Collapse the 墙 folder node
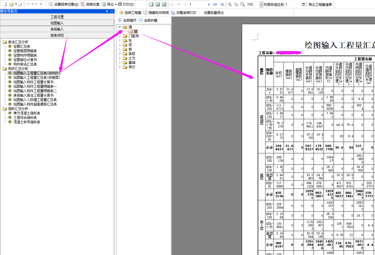The height and width of the screenshot is (255, 375). click(x=120, y=27)
